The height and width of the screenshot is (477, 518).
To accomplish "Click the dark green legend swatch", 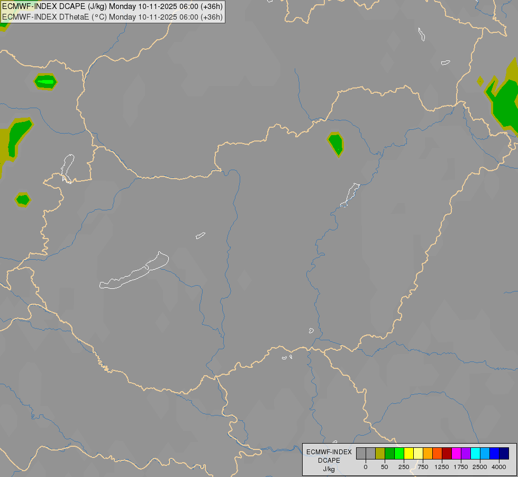I will (390, 454).
